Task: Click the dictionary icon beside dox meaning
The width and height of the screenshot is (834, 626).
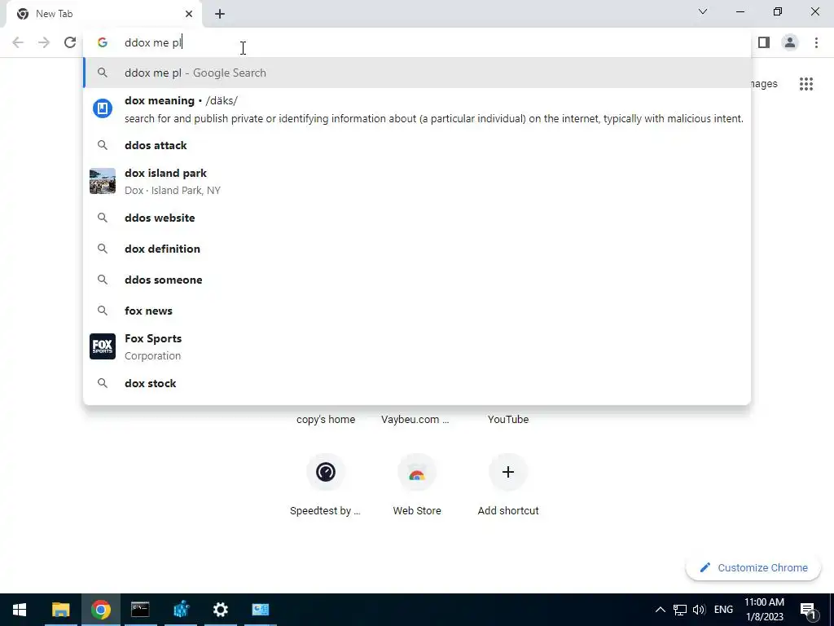Action: pos(103,108)
